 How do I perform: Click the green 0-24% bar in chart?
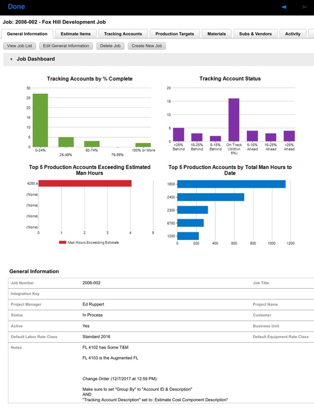pos(40,120)
